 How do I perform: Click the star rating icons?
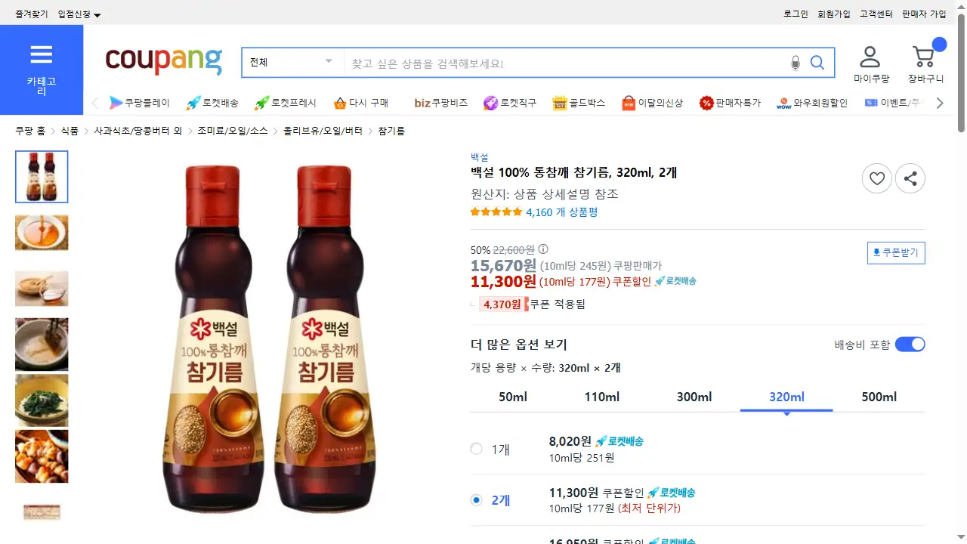pos(496,212)
